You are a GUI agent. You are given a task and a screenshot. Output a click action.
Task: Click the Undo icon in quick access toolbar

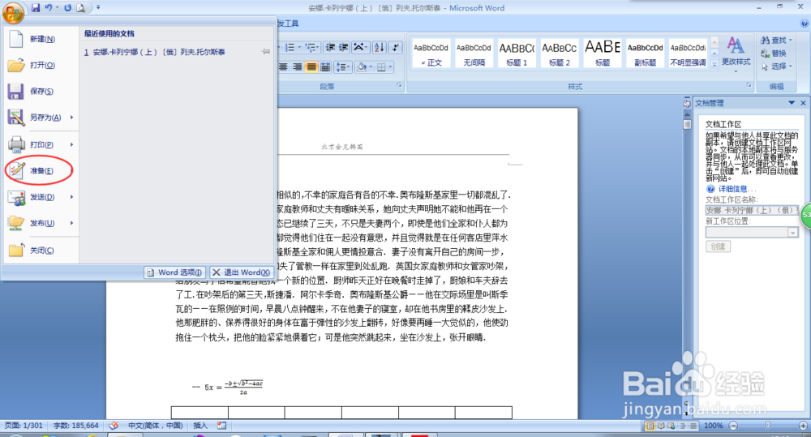coord(49,8)
